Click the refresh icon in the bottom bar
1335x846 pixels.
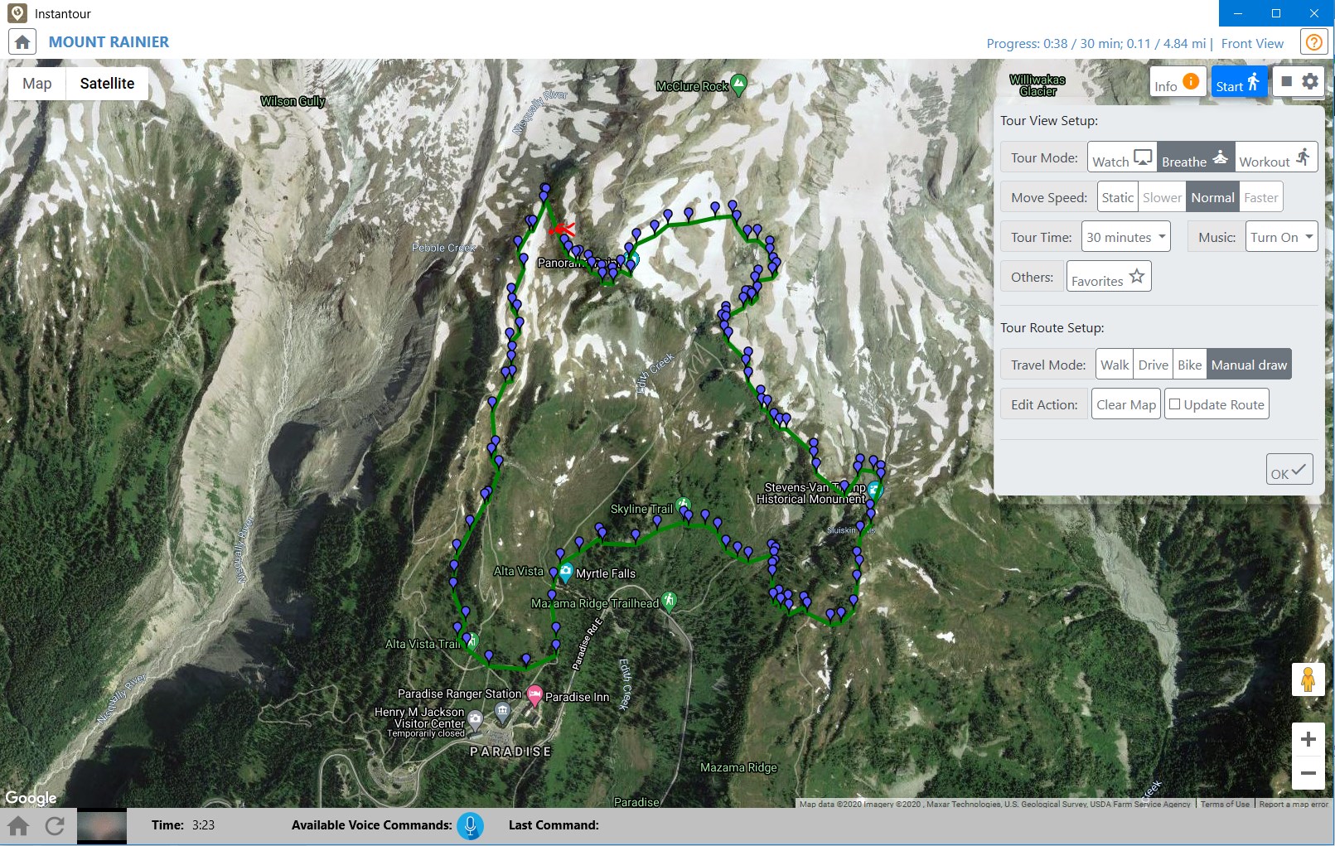pyautogui.click(x=55, y=826)
